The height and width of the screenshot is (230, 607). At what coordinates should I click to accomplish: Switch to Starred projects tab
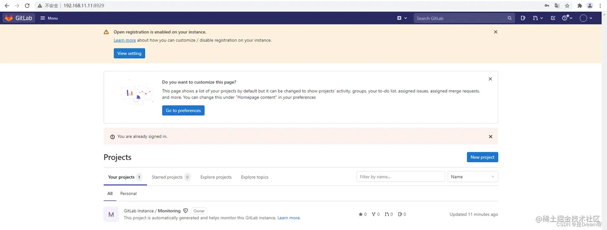[171, 177]
